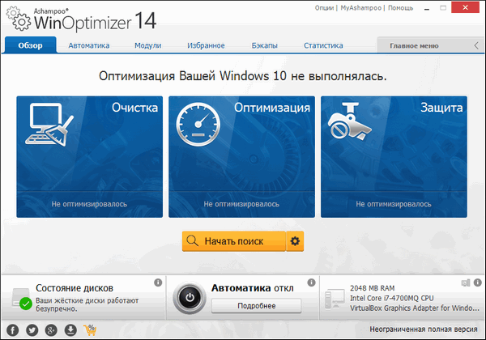Viewport: 486px width, 340px height.
Task: Open the Избранное tab
Action: (206, 45)
